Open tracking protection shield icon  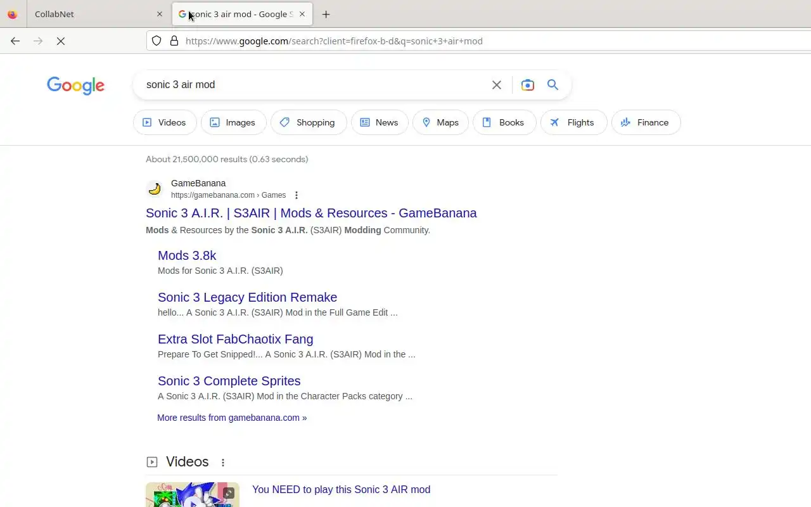[156, 41]
